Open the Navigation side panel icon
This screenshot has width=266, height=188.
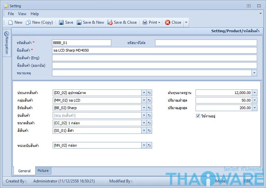click(x=7, y=34)
